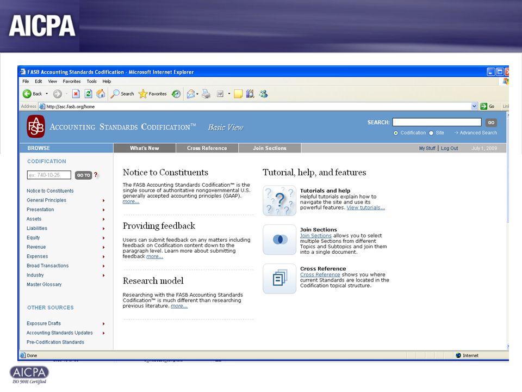Click the Print icon
The height and width of the screenshot is (392, 522).
click(206, 94)
